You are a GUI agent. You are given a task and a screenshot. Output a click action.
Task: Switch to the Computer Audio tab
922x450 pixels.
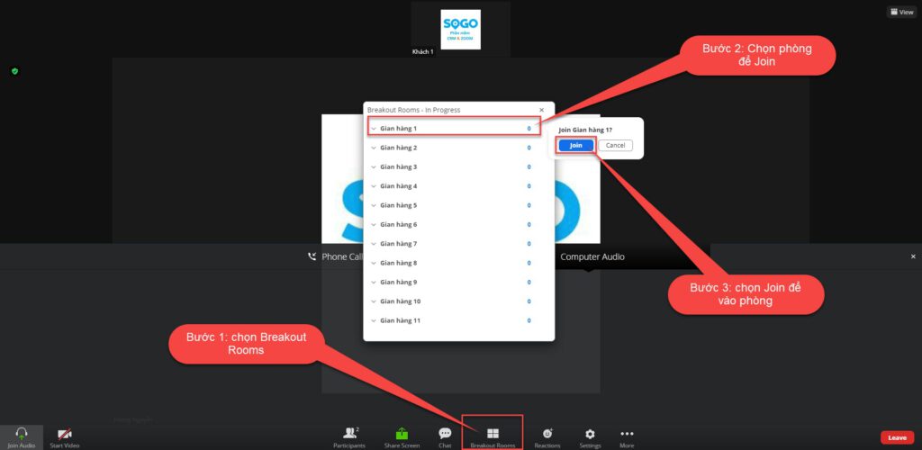(592, 256)
